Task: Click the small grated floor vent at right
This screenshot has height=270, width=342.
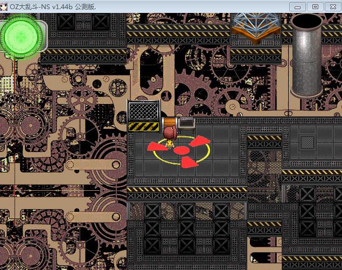Action: pyautogui.click(x=308, y=142)
